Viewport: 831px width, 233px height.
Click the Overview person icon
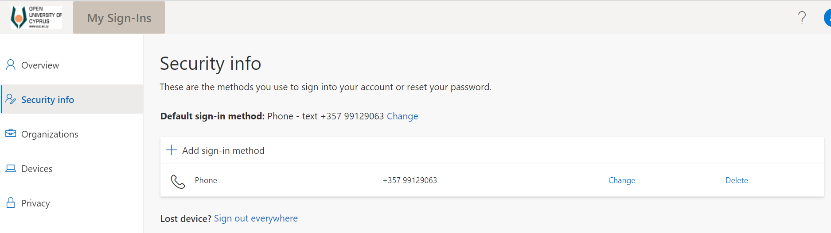click(x=11, y=65)
